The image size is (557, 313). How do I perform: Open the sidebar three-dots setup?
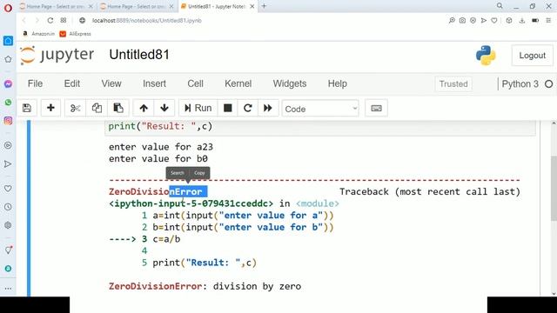8,289
